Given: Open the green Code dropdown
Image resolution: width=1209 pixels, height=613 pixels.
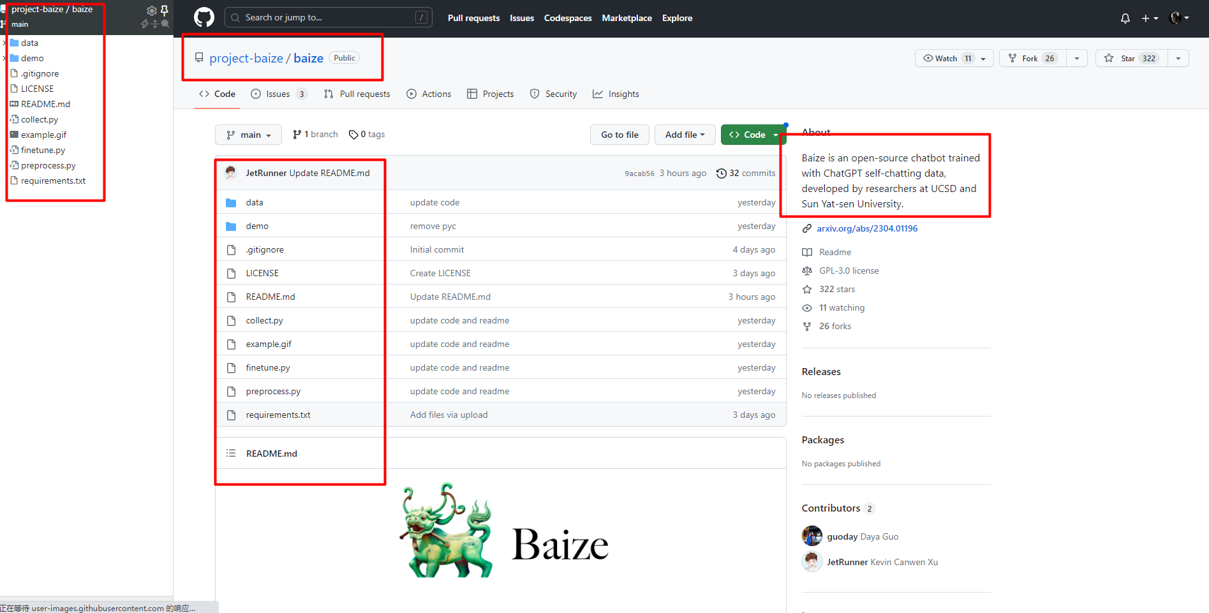Looking at the screenshot, I should 754,135.
